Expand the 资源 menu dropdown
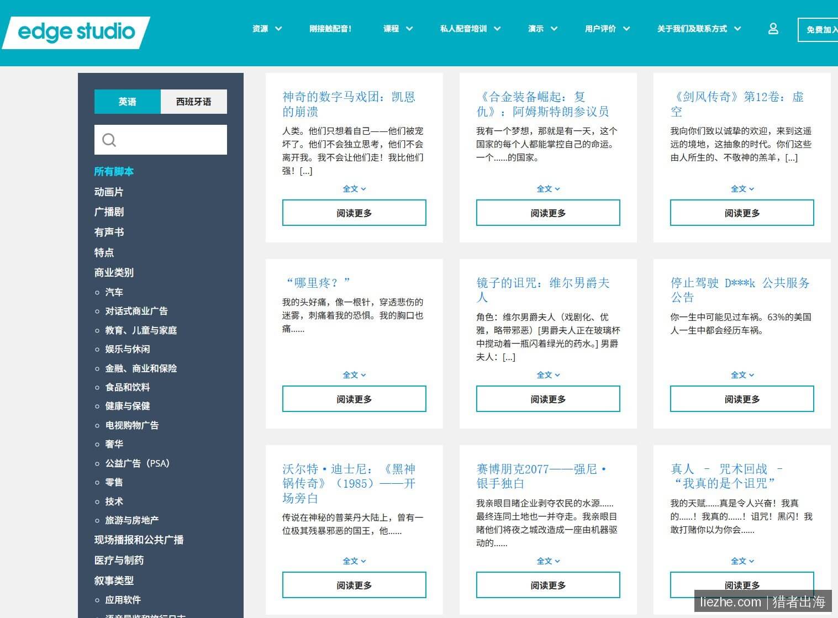Image resolution: width=838 pixels, height=618 pixels. 267,29
